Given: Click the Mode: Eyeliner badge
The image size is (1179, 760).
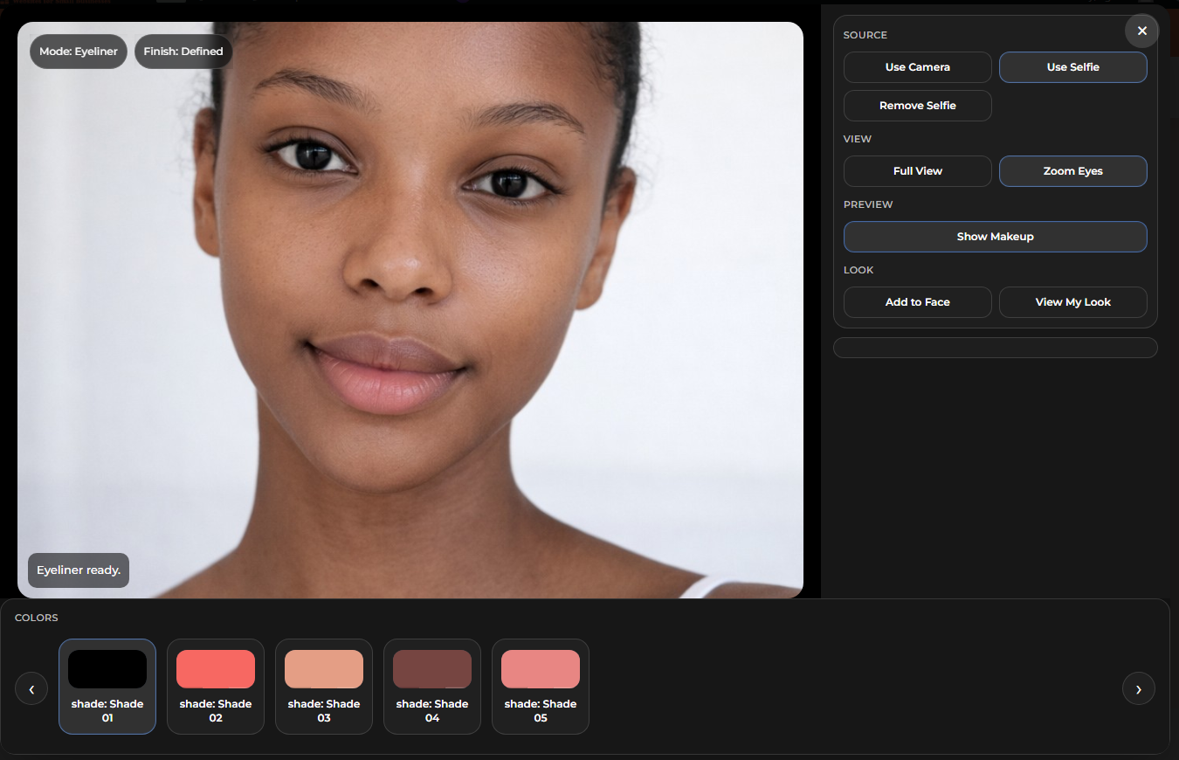Looking at the screenshot, I should tap(78, 51).
